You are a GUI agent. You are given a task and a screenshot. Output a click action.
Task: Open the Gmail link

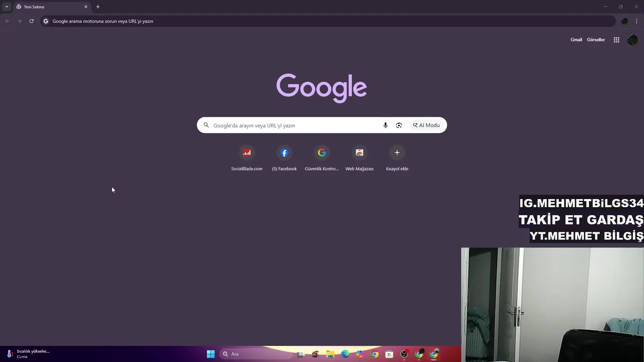[x=576, y=40]
